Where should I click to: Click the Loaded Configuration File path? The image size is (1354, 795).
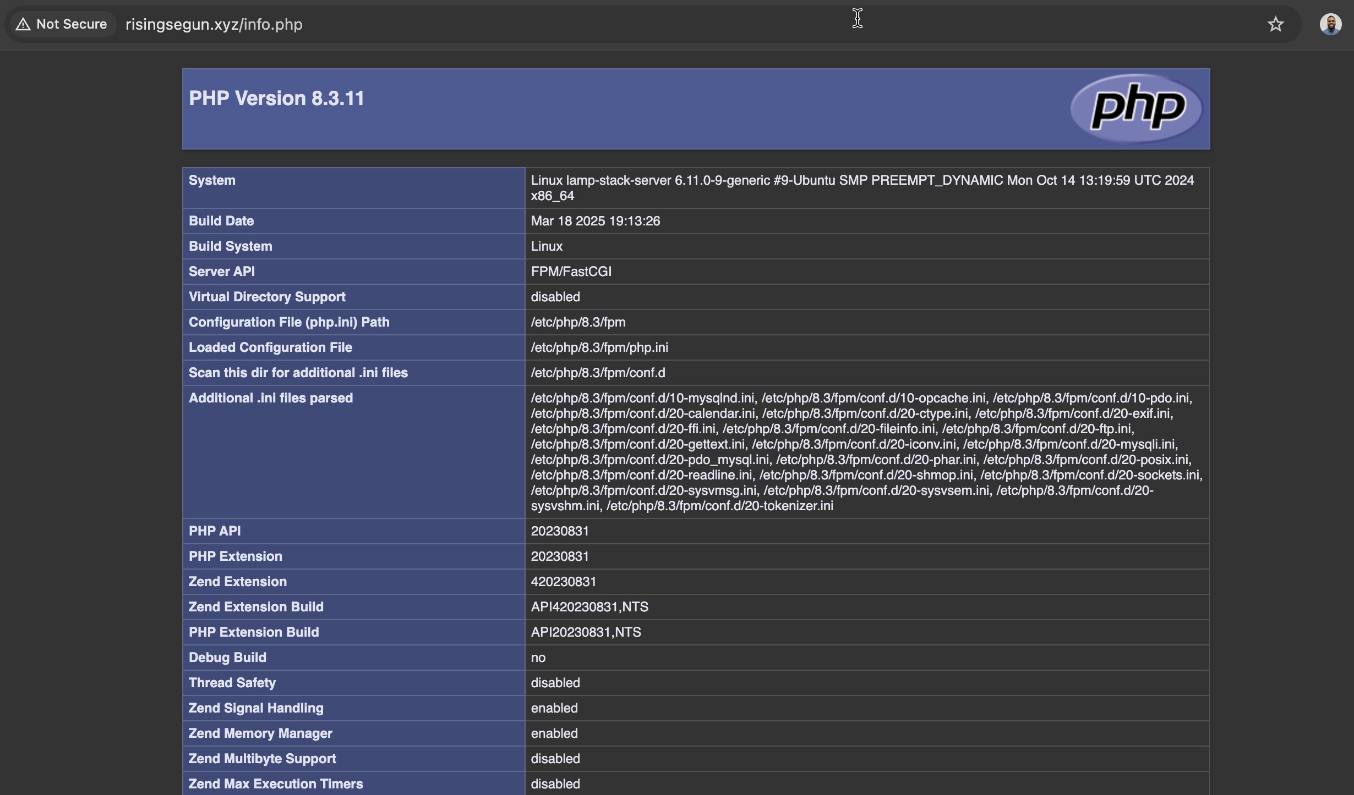[599, 347]
